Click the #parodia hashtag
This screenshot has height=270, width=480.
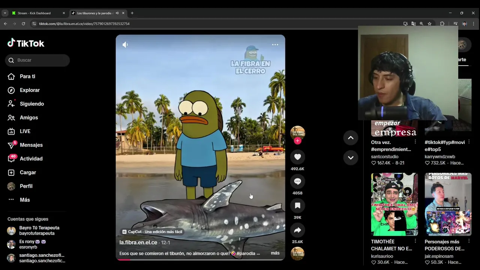(246, 253)
